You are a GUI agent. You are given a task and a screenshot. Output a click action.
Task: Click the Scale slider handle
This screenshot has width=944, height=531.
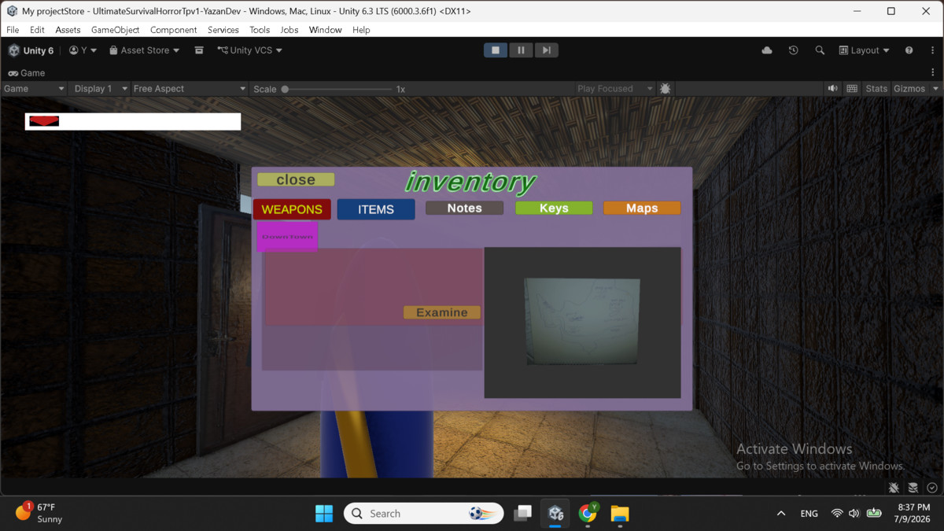point(285,89)
